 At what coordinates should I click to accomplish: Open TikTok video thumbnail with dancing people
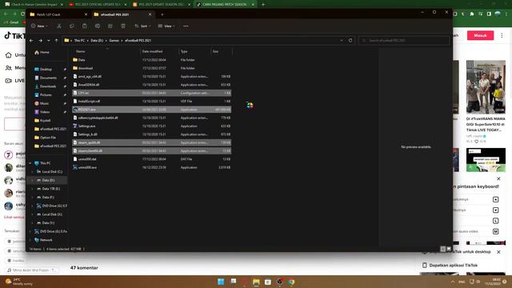[x=486, y=87]
